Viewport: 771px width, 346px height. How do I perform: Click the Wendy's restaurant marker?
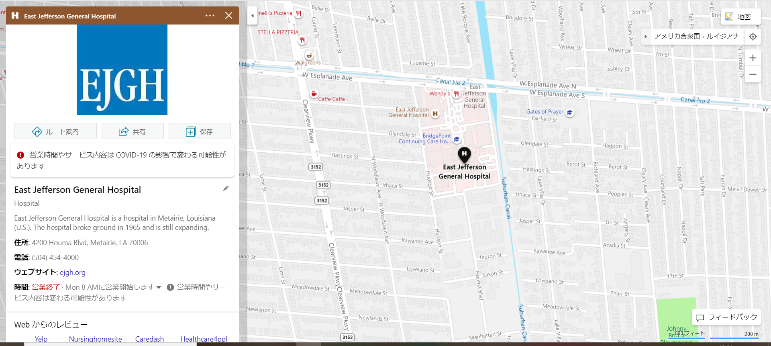pos(456,94)
